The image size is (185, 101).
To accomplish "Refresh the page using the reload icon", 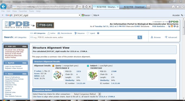I will tap(86, 7).
